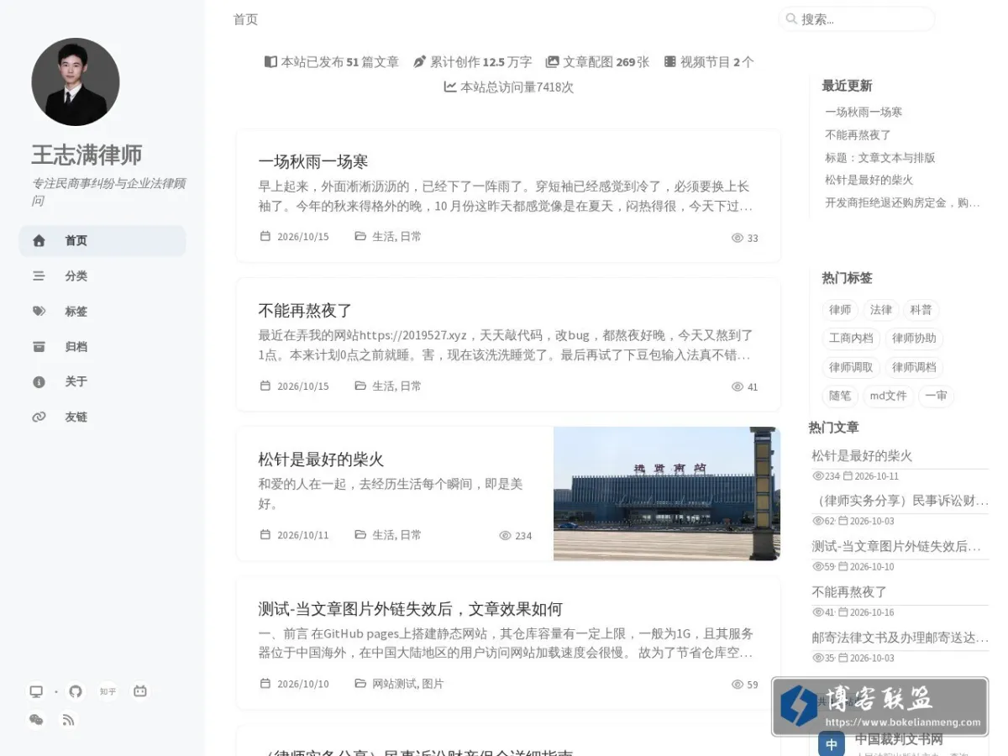Open the WeChat social icon
The image size is (1008, 756).
(36, 720)
